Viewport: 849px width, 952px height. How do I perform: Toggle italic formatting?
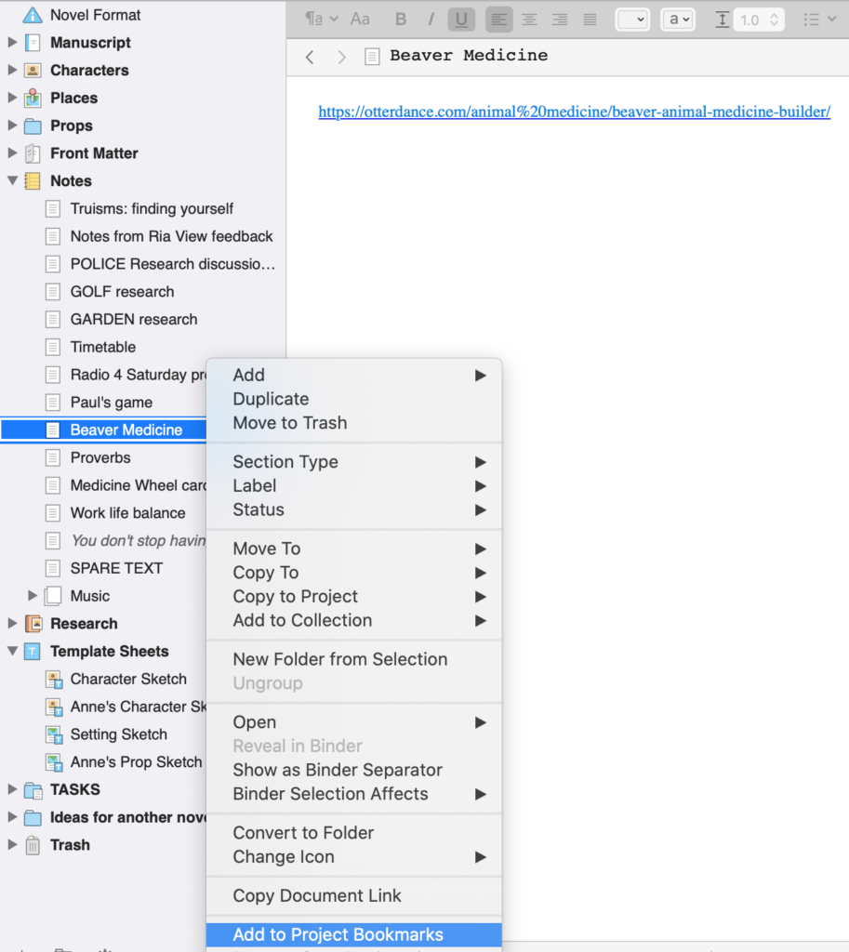point(431,19)
